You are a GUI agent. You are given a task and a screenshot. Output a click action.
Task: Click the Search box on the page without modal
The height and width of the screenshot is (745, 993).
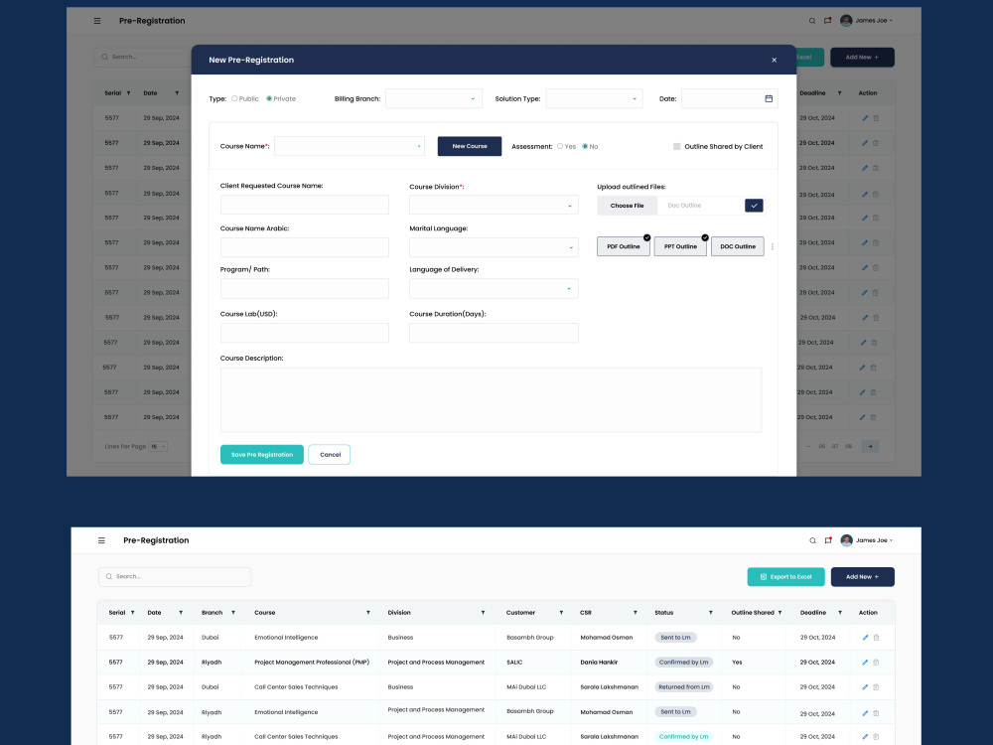(x=175, y=576)
